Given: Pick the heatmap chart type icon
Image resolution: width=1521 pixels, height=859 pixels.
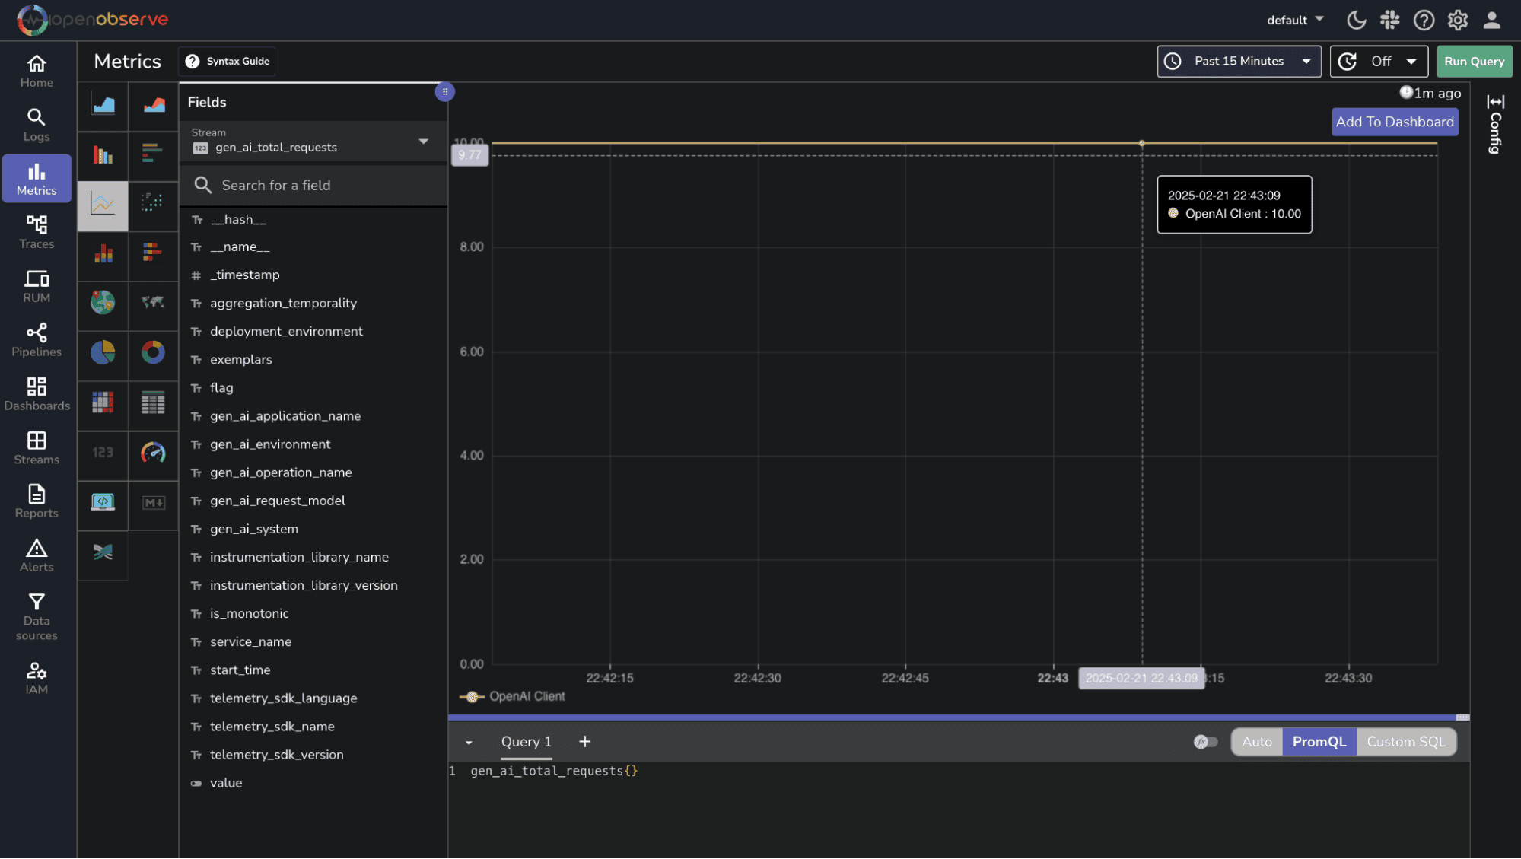Looking at the screenshot, I should pyautogui.click(x=103, y=402).
